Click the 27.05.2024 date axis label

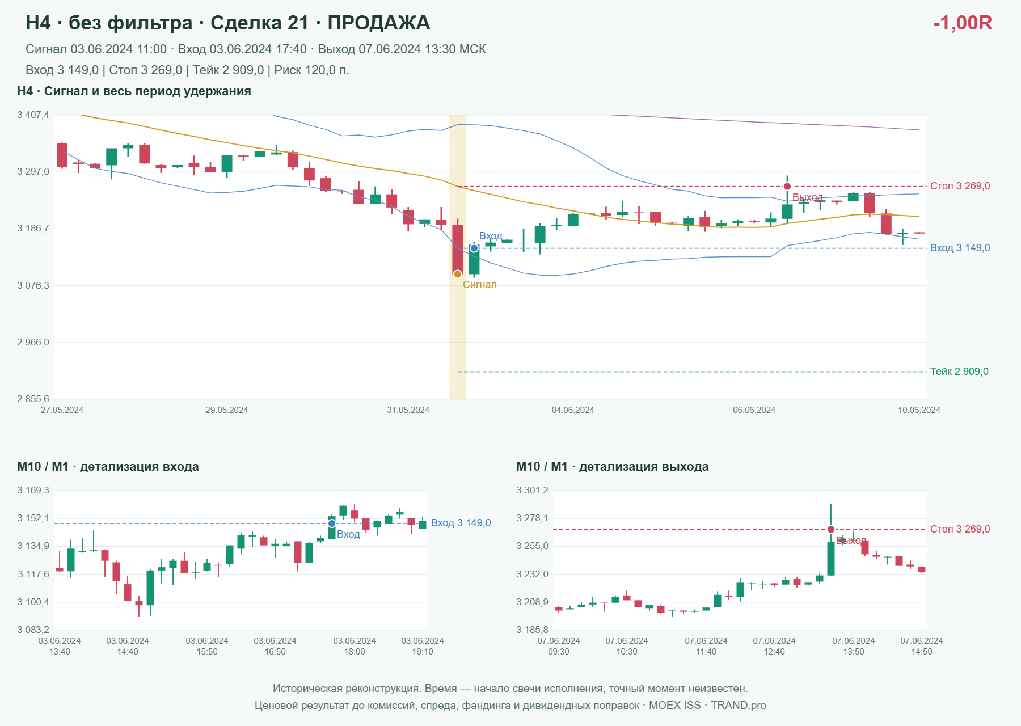[x=62, y=410]
